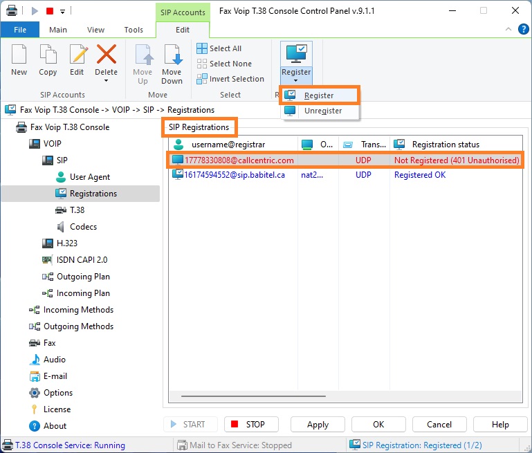Click the Move Up ribbon icon

[x=144, y=54]
